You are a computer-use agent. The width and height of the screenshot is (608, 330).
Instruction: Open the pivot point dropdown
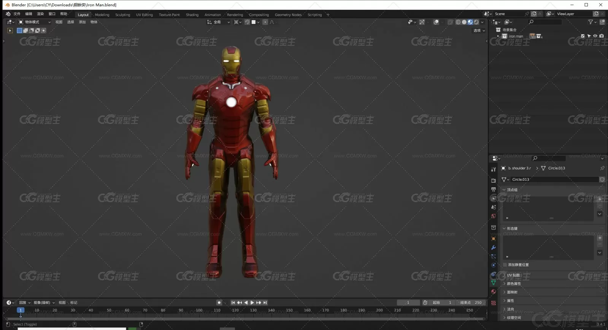238,22
